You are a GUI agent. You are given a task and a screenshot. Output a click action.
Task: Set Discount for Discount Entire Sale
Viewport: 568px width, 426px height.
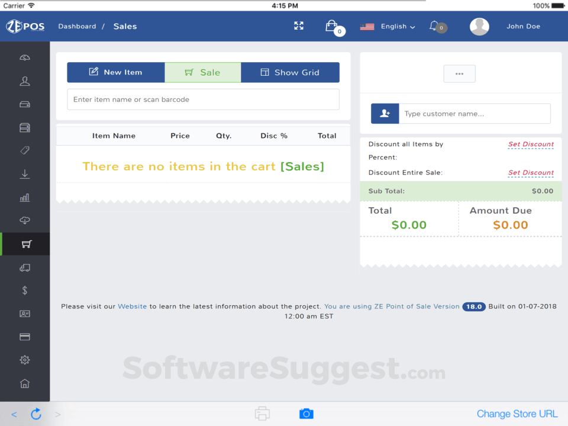click(531, 173)
